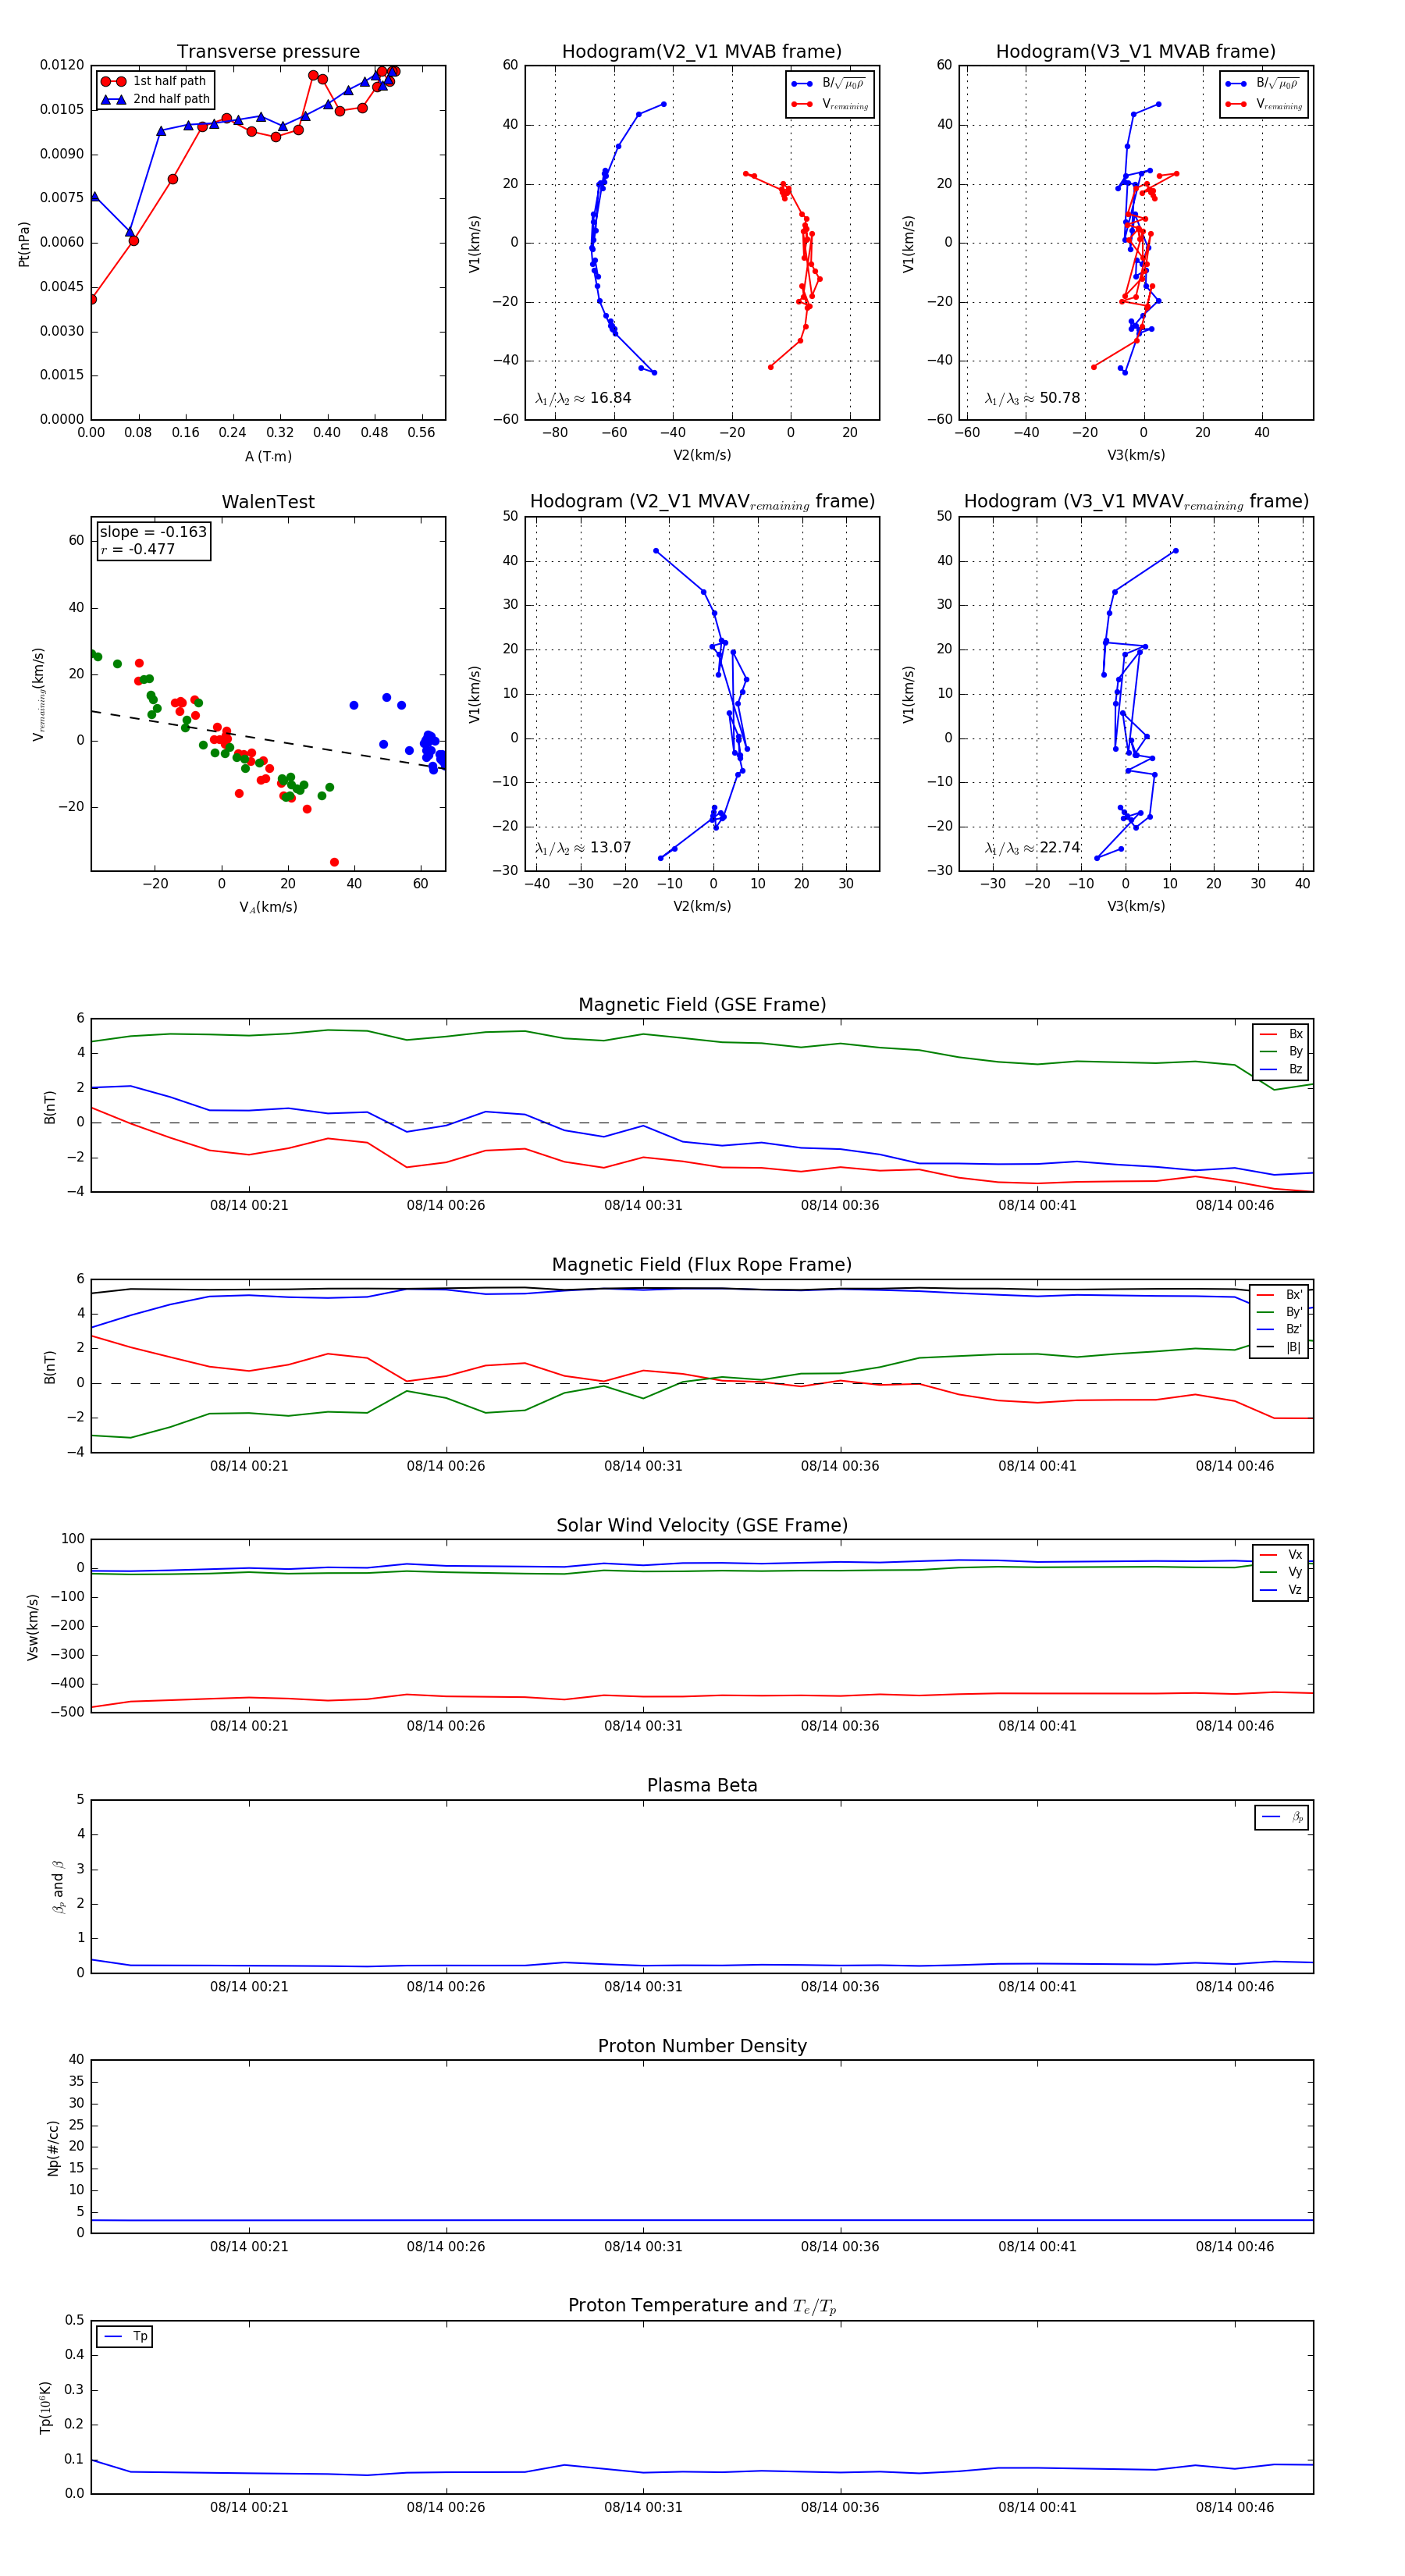Click the "r = -0.477" correlation text
Viewport: 1405px width, 2576px height.
(137, 549)
